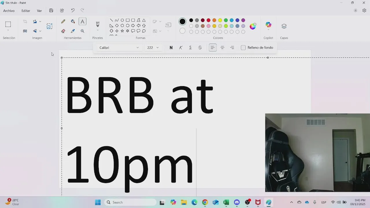This screenshot has height=208, width=370.
Task: Select the Brushes tool
Action: coord(97,24)
